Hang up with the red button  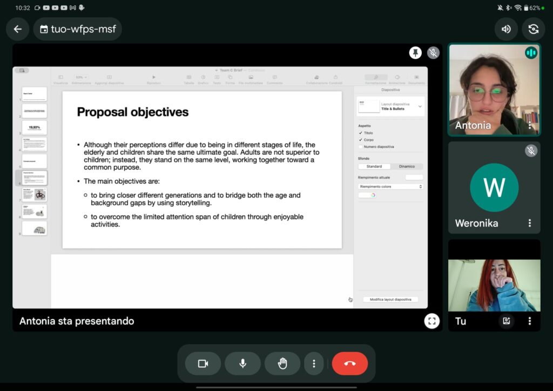pyautogui.click(x=349, y=363)
